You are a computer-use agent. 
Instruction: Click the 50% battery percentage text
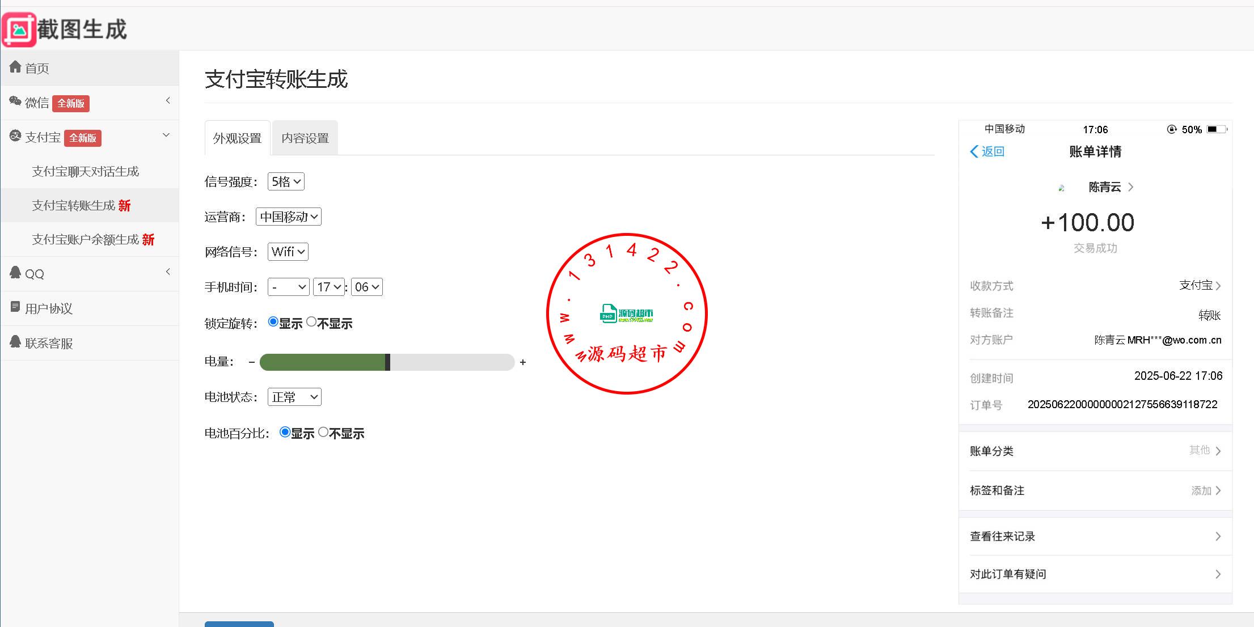click(1192, 130)
